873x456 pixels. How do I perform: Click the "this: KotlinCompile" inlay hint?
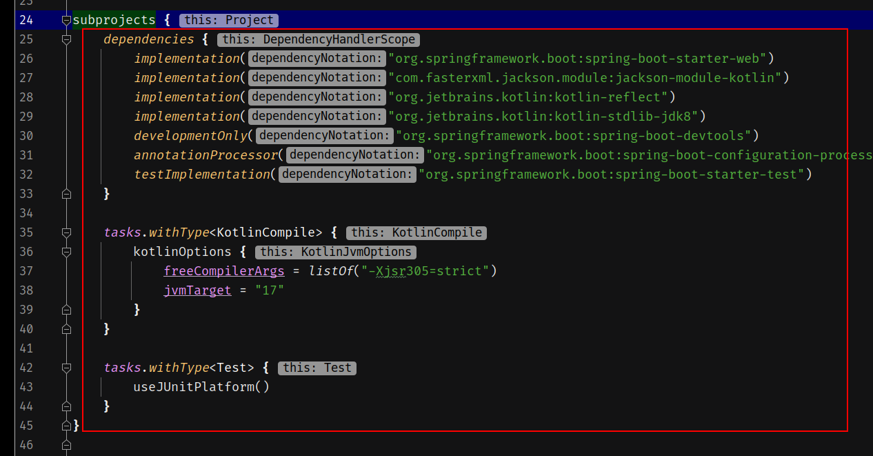click(x=417, y=232)
